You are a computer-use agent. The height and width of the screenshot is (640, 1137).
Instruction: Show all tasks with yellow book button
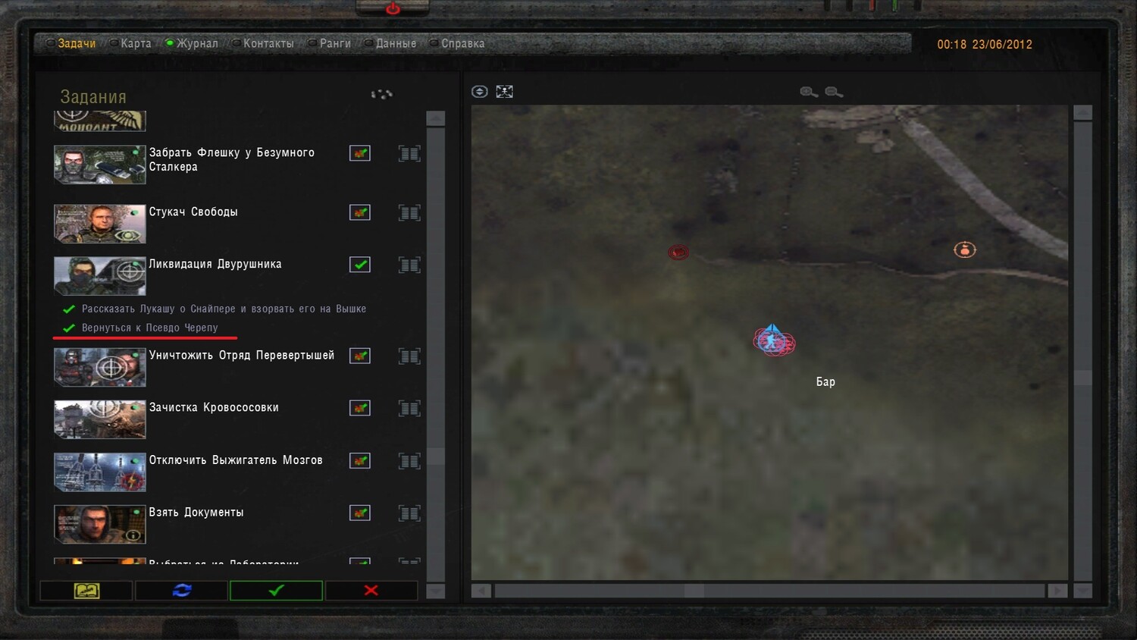coord(86,590)
